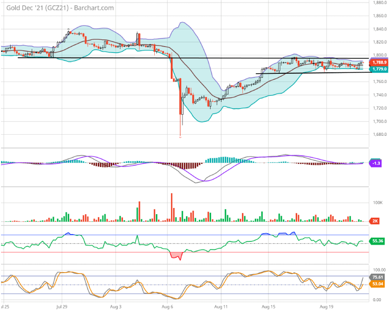391x311 pixels.
Task: Click the tallest red volume bar
Action: (171, 208)
